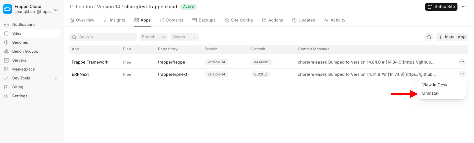Open Marketplace from sidebar
Viewport: 474px width, 143px height.
coord(23,69)
